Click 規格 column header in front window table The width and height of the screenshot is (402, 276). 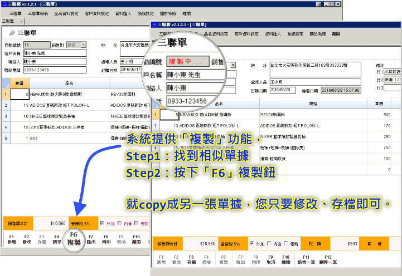(313, 104)
